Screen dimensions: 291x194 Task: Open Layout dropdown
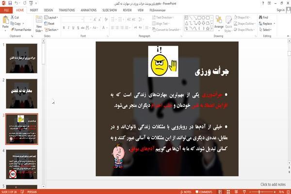(x=51, y=18)
